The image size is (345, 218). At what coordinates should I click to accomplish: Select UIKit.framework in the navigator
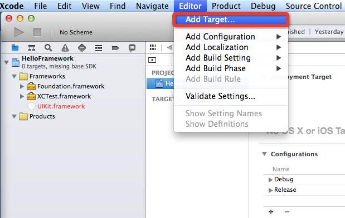(x=61, y=106)
